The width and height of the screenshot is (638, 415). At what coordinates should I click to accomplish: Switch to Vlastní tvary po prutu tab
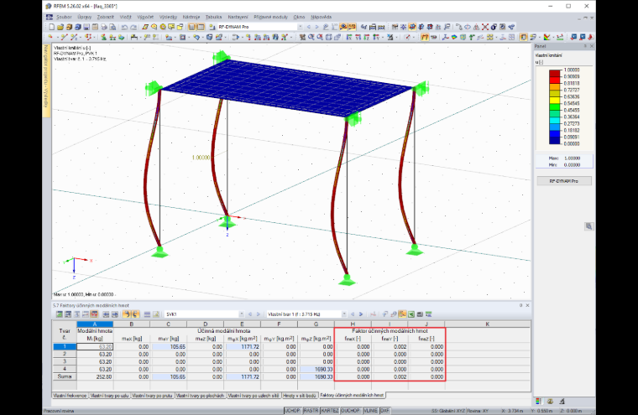click(x=152, y=396)
